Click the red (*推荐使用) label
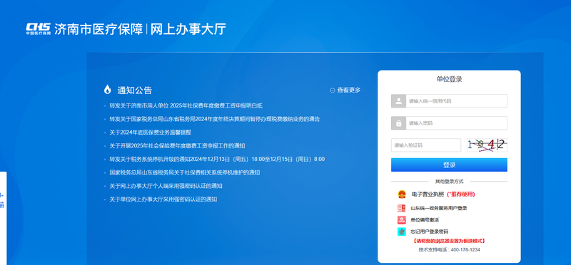The width and height of the screenshot is (571, 265). coord(460,194)
